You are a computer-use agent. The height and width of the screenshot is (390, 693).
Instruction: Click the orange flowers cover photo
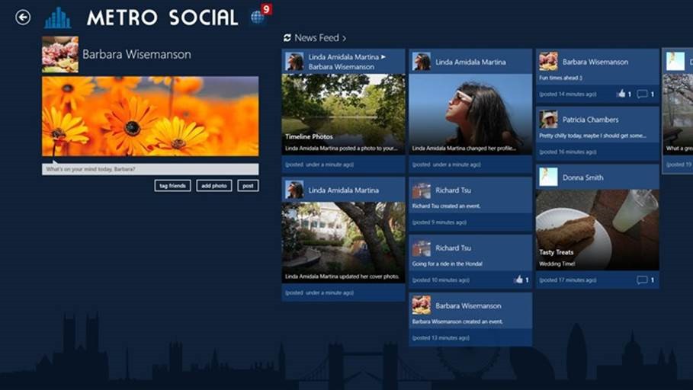(150, 116)
